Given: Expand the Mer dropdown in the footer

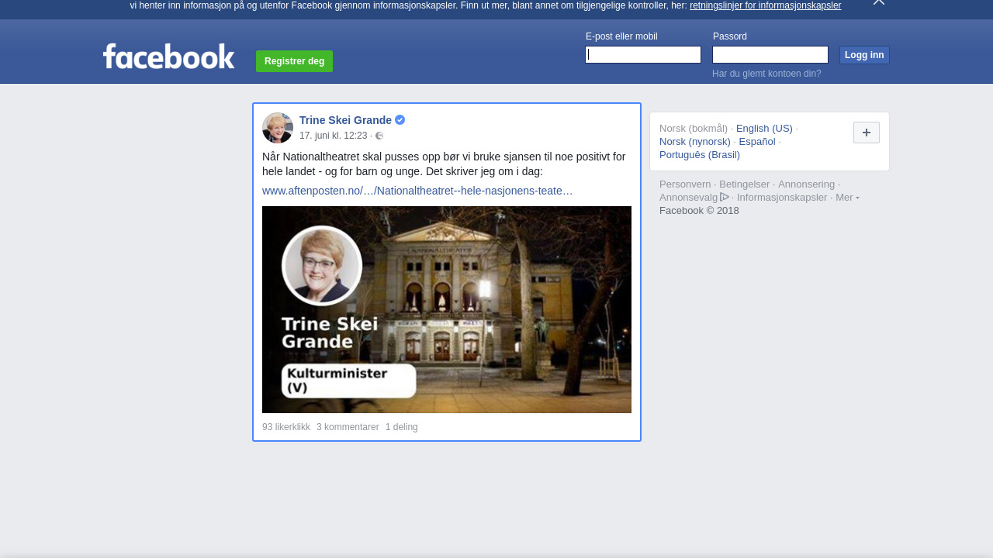Looking at the screenshot, I should tap(847, 198).
